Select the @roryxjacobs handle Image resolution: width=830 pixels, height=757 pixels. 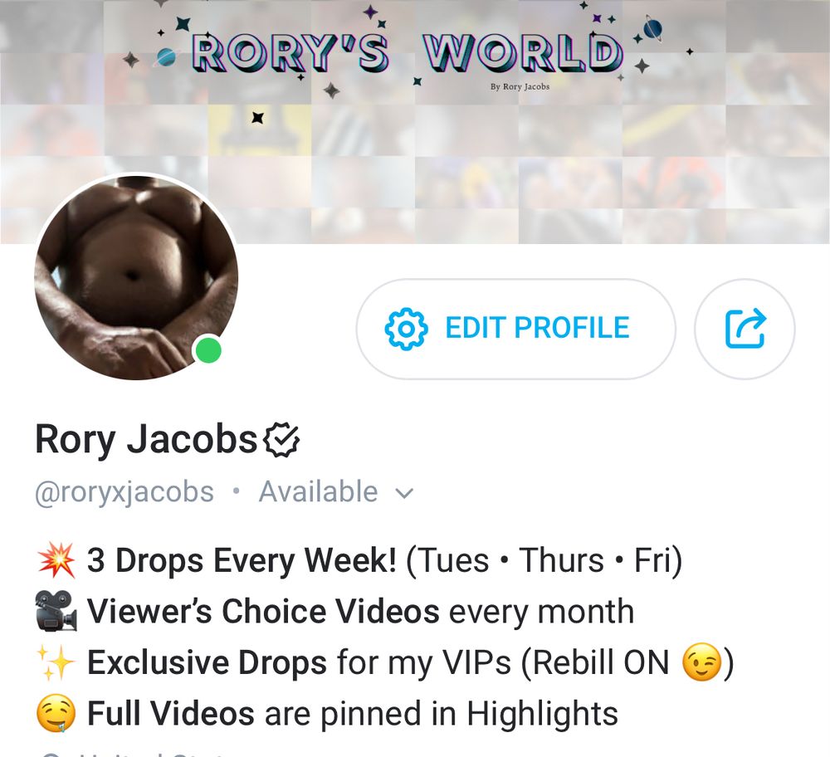pos(124,491)
